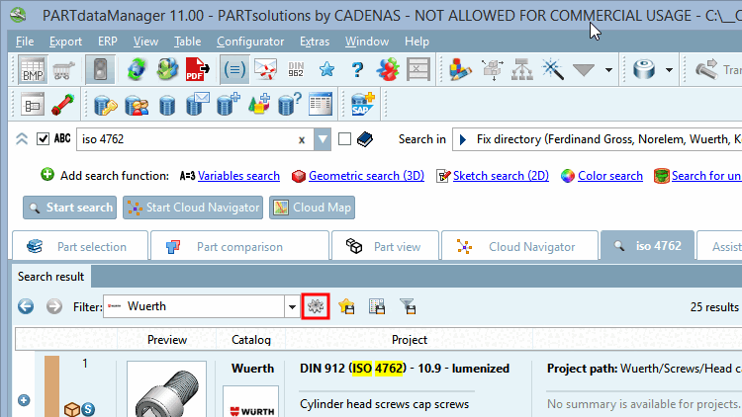Click the funnel filter save icon
This screenshot has width=742, height=417.
408,306
